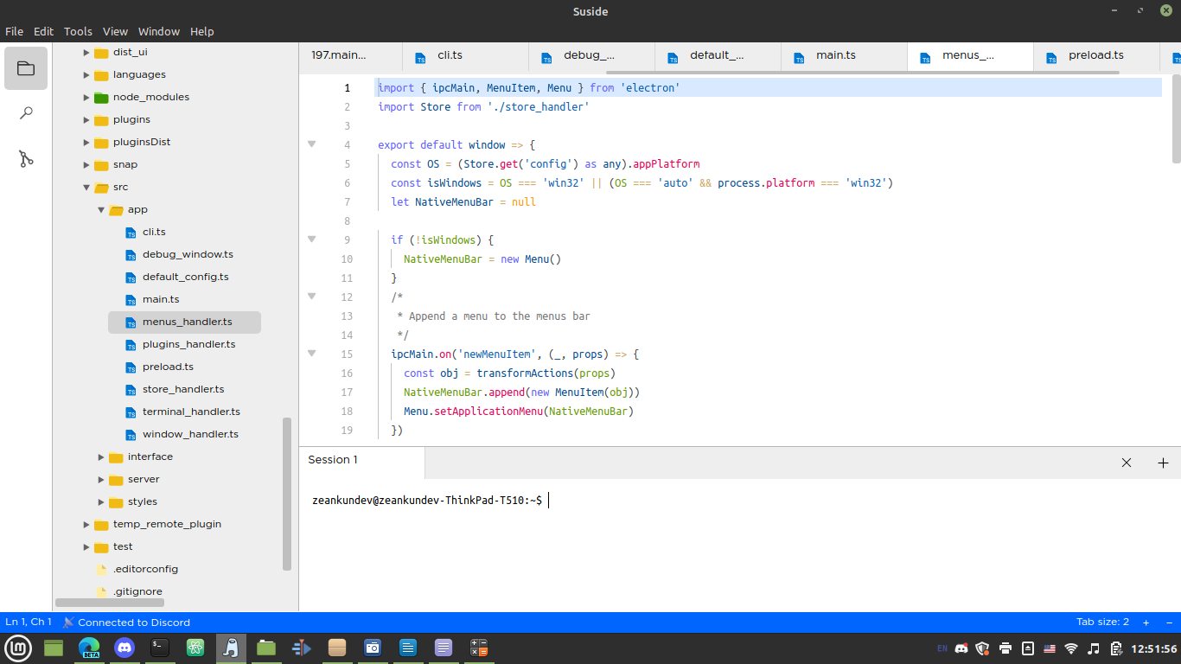Collapse the app folder in the file tree
Image resolution: width=1181 pixels, height=664 pixels.
point(101,209)
